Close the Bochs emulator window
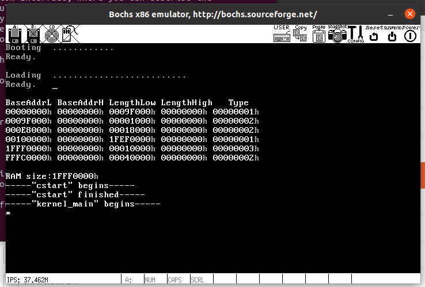The height and width of the screenshot is (287, 425). pos(410,14)
